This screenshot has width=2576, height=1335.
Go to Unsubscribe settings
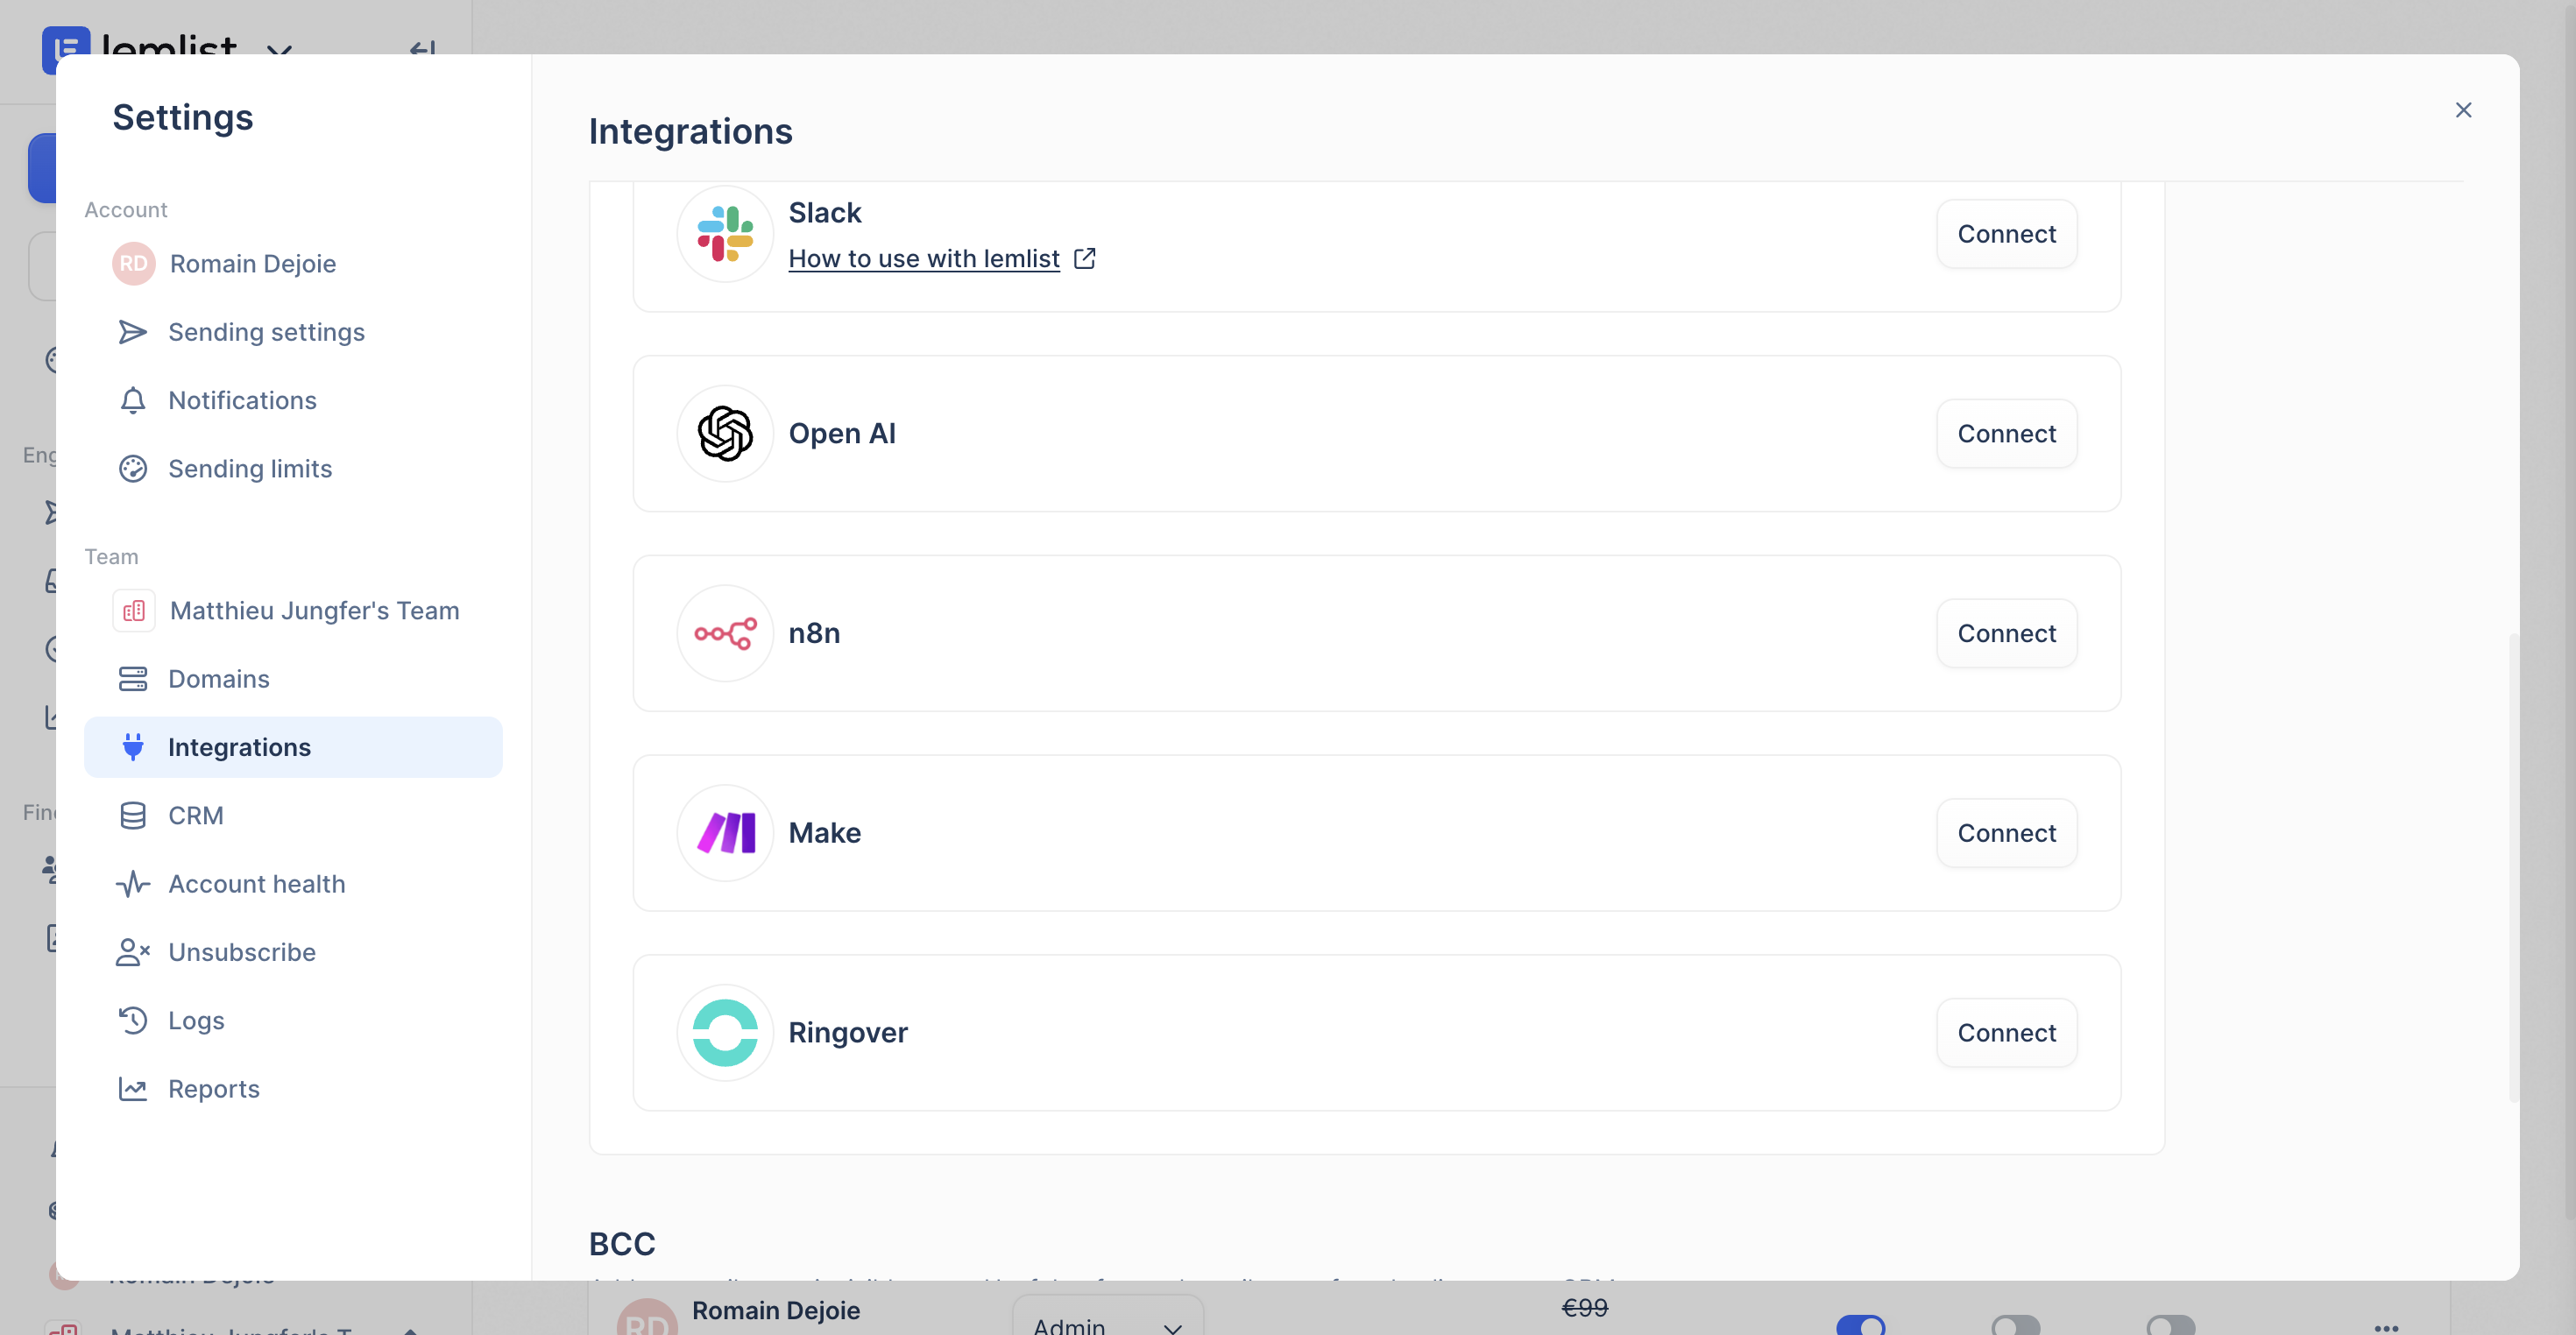(x=293, y=952)
